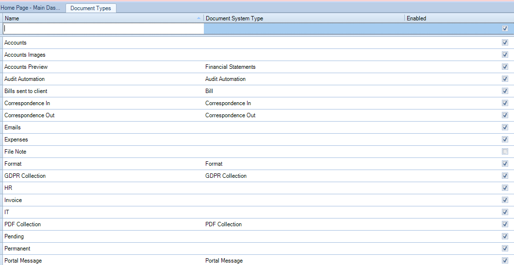
Task: Toggle Enabled checkbox for Invoice
Action: click(x=505, y=200)
